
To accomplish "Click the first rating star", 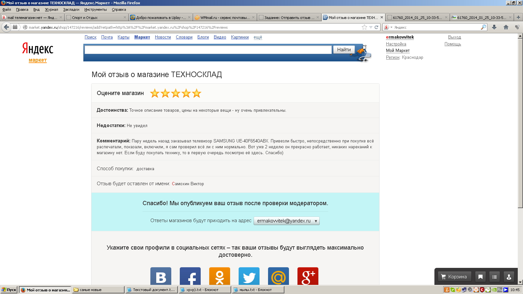I will point(155,93).
